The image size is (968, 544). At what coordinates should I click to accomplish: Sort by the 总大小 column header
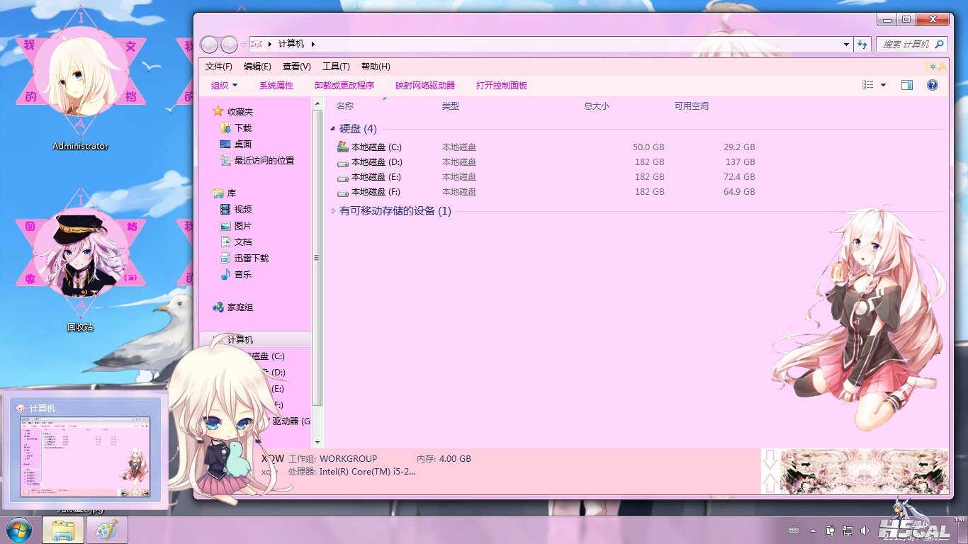(597, 106)
